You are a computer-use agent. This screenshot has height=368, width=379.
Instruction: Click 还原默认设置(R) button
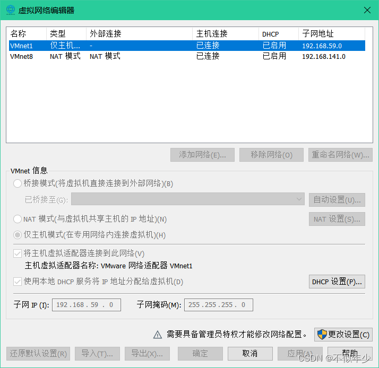point(38,354)
